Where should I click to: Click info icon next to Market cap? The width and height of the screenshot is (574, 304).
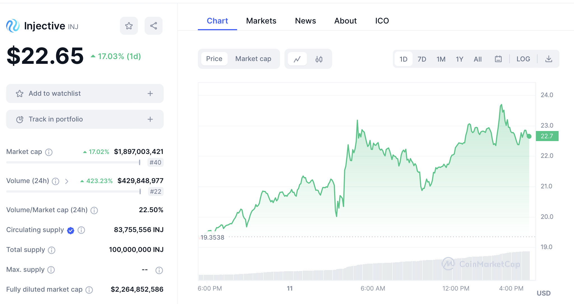point(49,152)
